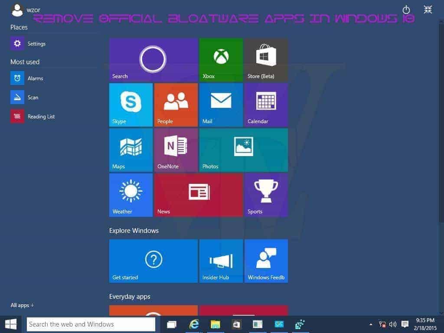Open Reading List from Most used
The height and width of the screenshot is (333, 444).
(33, 116)
